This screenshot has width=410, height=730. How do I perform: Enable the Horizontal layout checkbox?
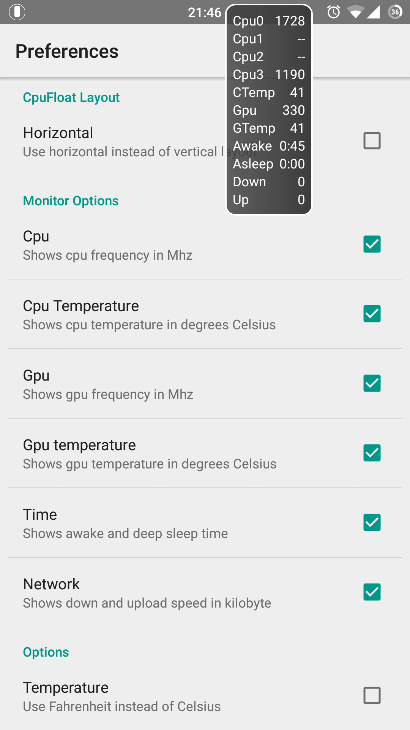[x=372, y=141]
